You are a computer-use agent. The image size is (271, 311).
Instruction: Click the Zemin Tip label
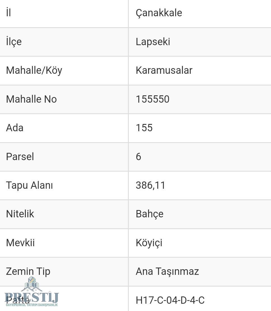[x=28, y=271]
